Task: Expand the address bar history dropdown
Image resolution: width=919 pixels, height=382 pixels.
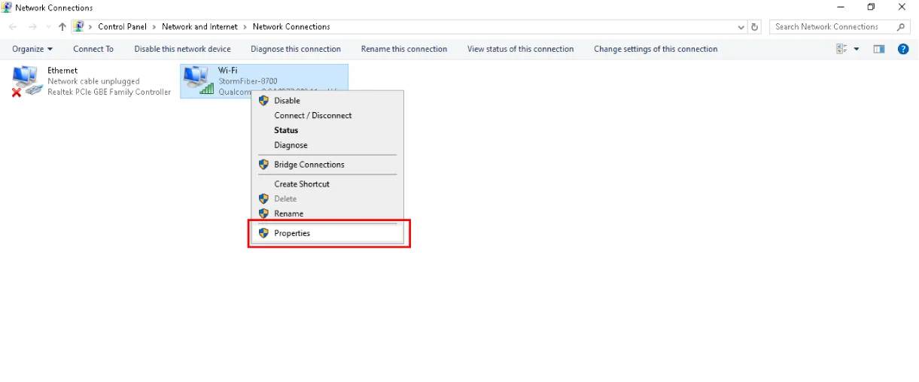Action: click(742, 26)
